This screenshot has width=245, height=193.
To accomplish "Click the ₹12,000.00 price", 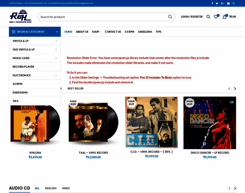I will pyautogui.click(x=93, y=157).
